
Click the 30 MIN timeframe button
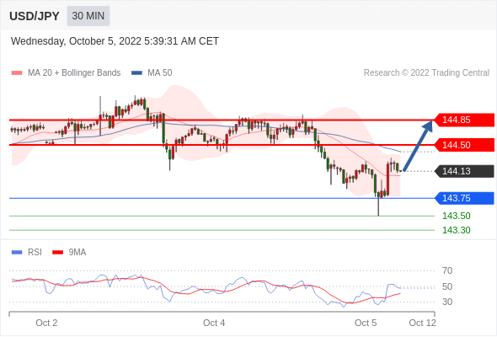coord(88,16)
